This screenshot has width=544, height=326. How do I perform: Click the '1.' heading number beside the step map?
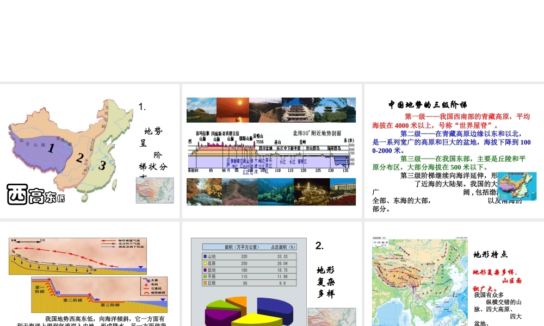coord(142,106)
